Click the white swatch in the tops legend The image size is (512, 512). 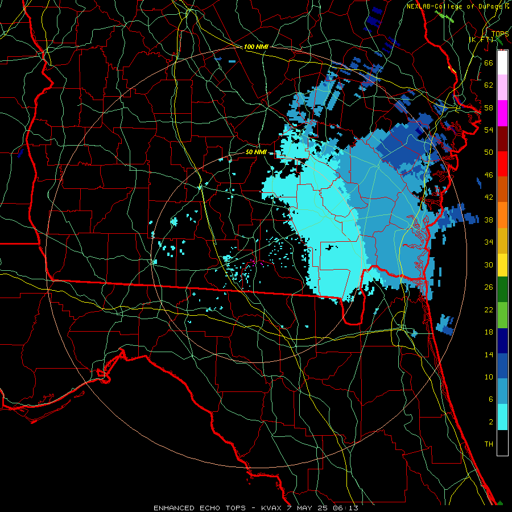click(502, 63)
